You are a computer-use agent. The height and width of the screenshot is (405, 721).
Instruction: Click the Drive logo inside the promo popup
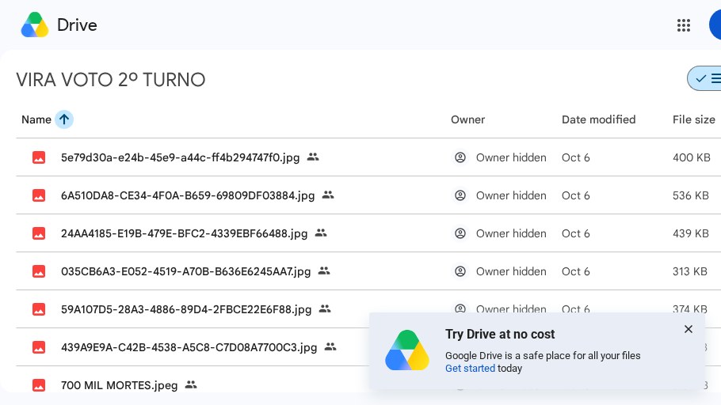point(407,350)
